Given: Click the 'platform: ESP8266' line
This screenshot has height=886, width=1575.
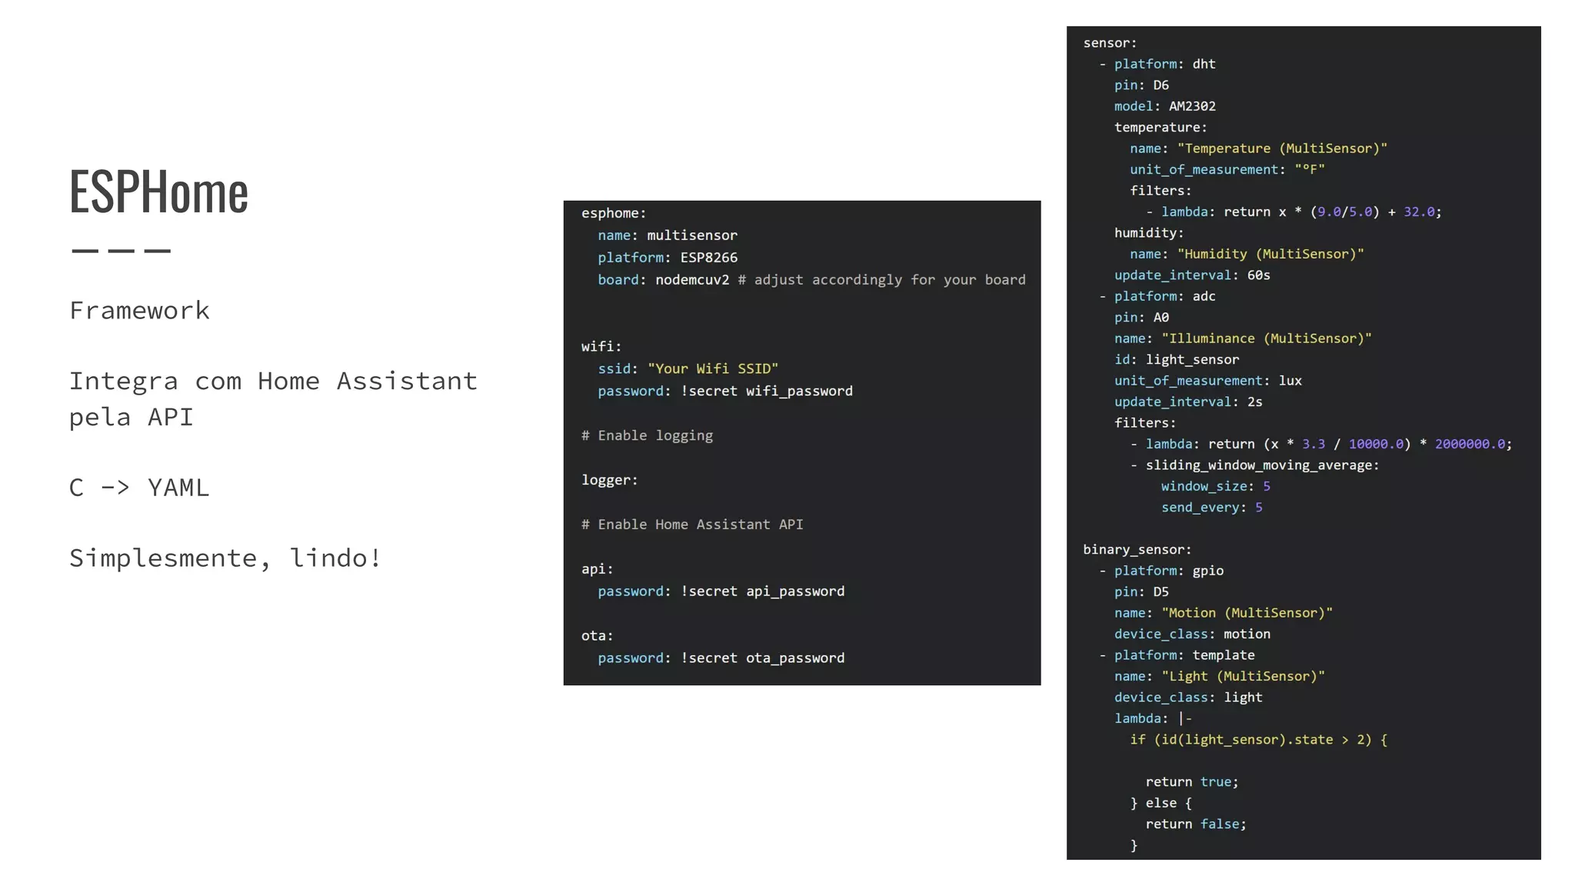Looking at the screenshot, I should 668,258.
